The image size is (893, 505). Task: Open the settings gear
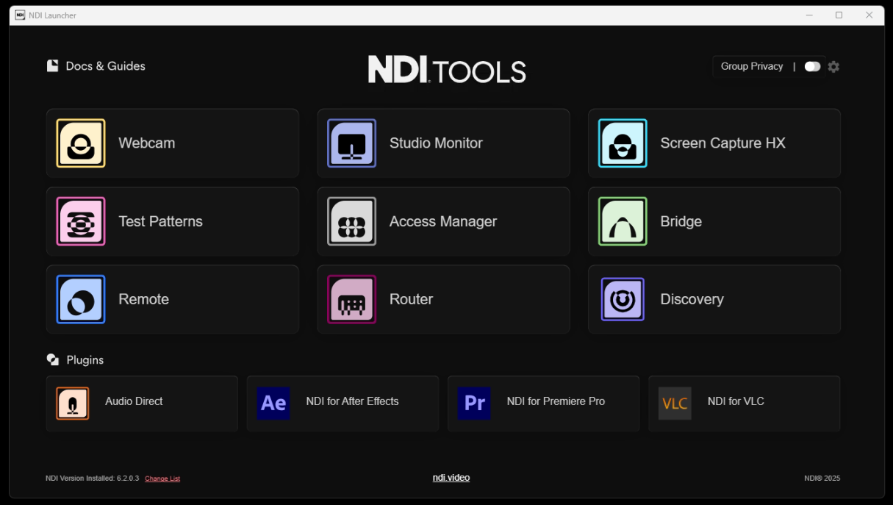[833, 66]
